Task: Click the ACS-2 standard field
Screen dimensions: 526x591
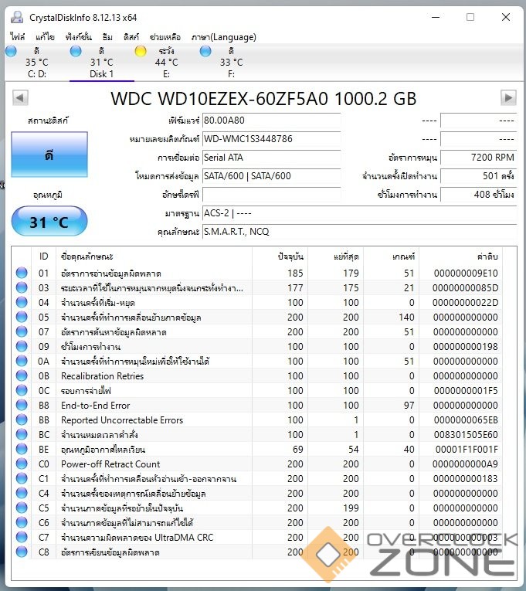Action: click(359, 213)
